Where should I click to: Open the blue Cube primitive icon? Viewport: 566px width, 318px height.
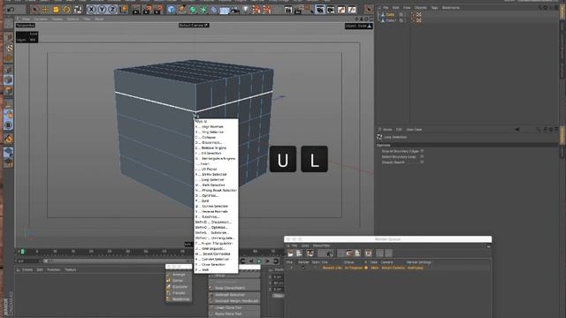point(171,10)
